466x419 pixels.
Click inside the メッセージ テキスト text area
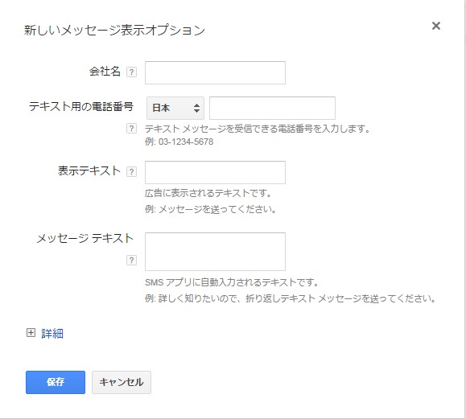[215, 252]
